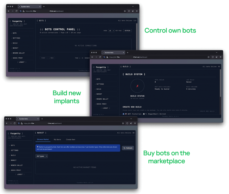The height and width of the screenshot is (194, 229).
Task: Select PowerShell Script build type radio
Action: coord(144,114)
